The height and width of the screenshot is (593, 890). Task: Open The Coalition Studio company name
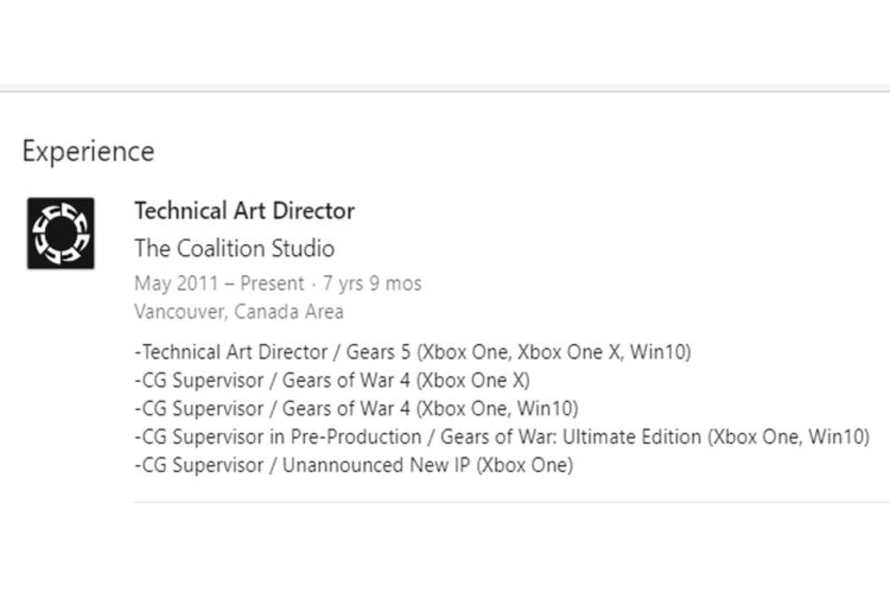click(x=235, y=248)
